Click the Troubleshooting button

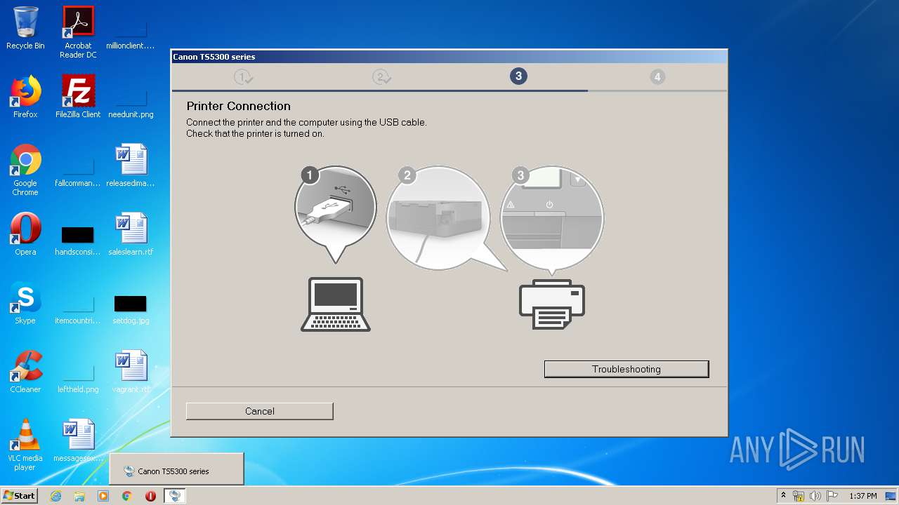[x=626, y=369]
